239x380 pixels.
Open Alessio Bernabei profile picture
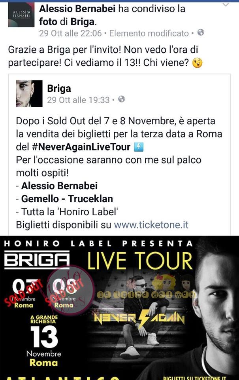[21, 15]
